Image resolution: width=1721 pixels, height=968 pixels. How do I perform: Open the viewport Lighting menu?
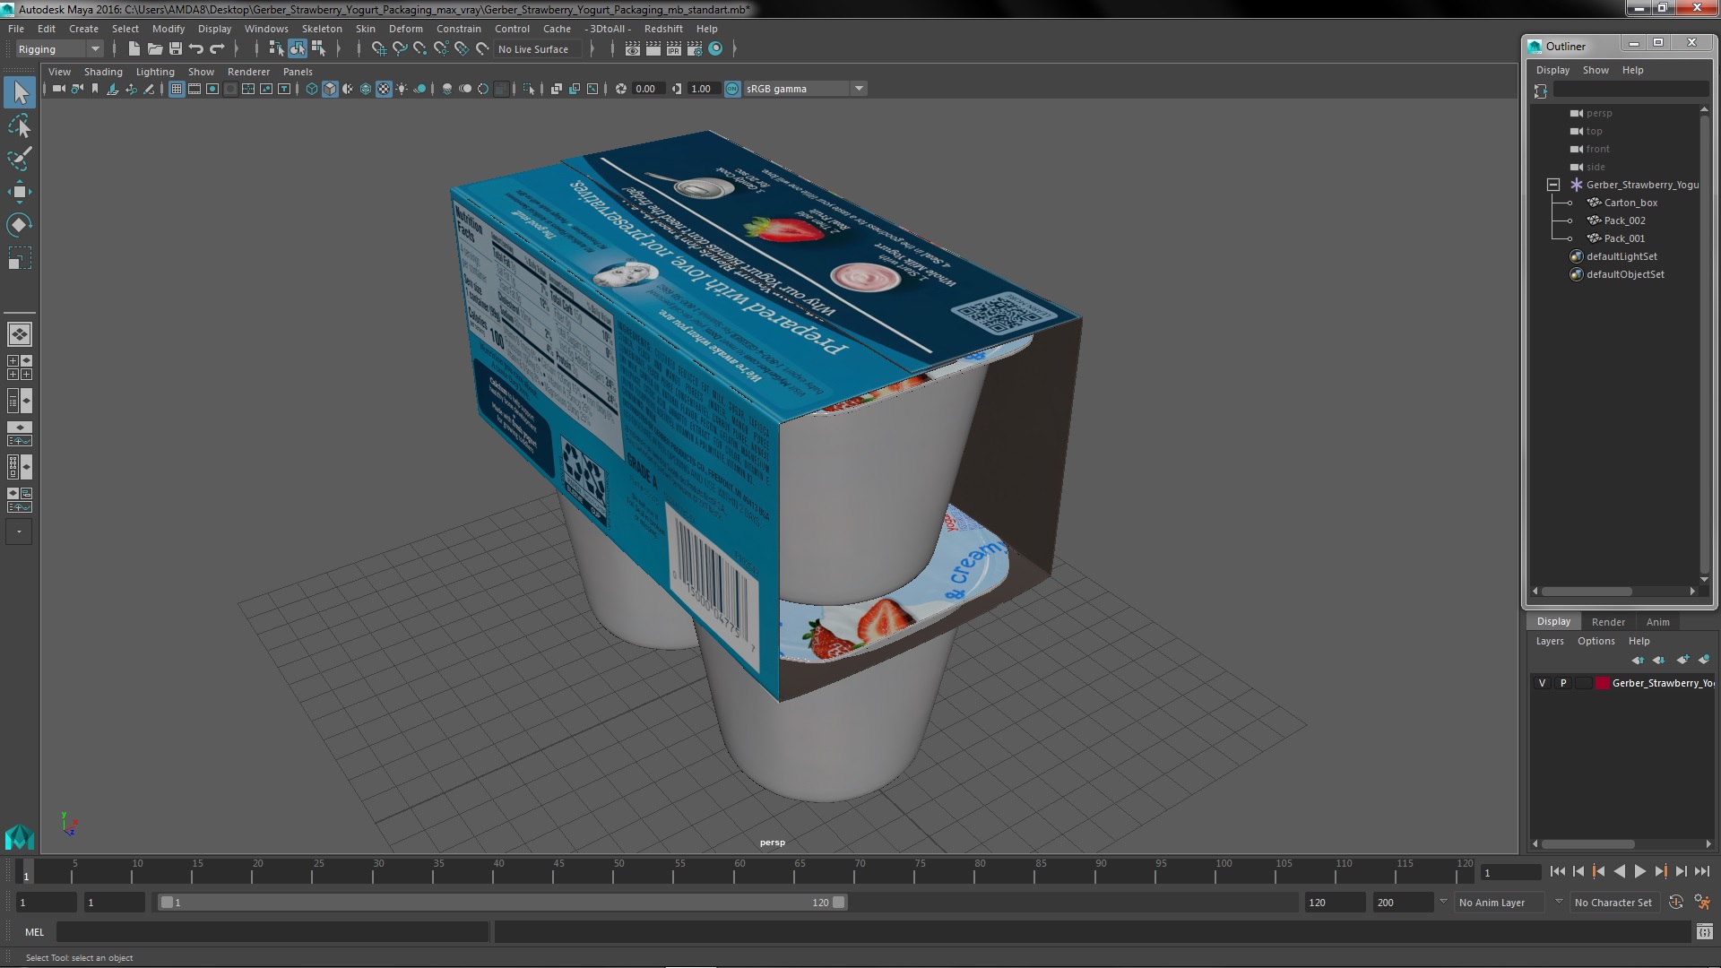pyautogui.click(x=155, y=72)
